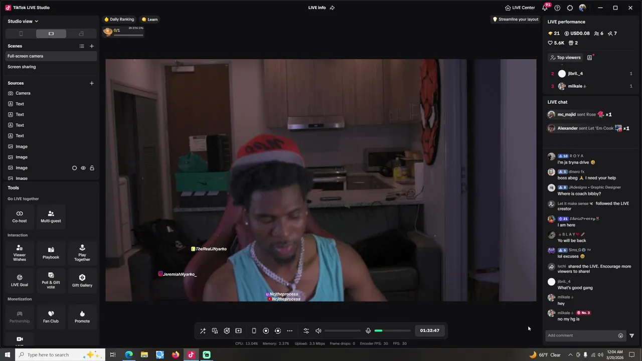Open the audio mixer settings icon
Image resolution: width=642 pixels, height=361 pixels.
306,331
